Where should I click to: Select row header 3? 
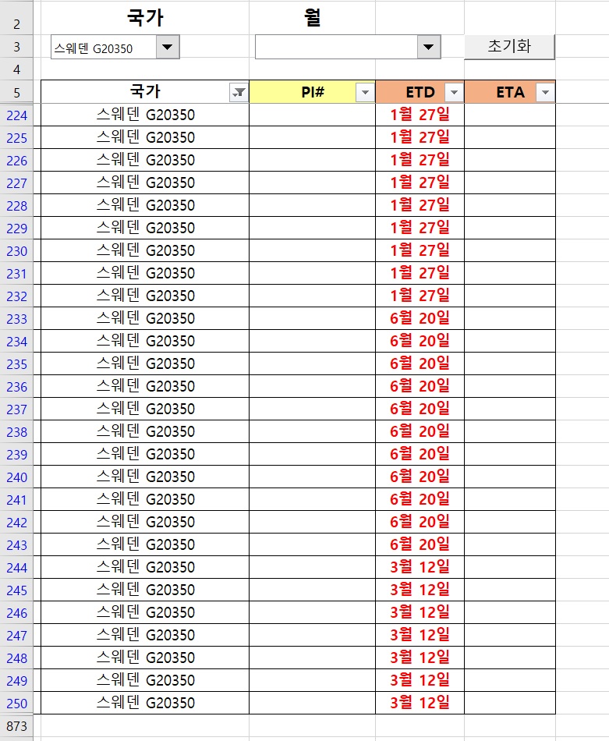point(16,48)
